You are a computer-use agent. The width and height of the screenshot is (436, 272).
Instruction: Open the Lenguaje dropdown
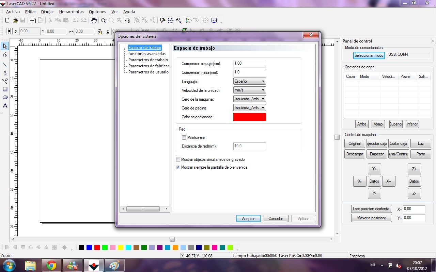249,81
